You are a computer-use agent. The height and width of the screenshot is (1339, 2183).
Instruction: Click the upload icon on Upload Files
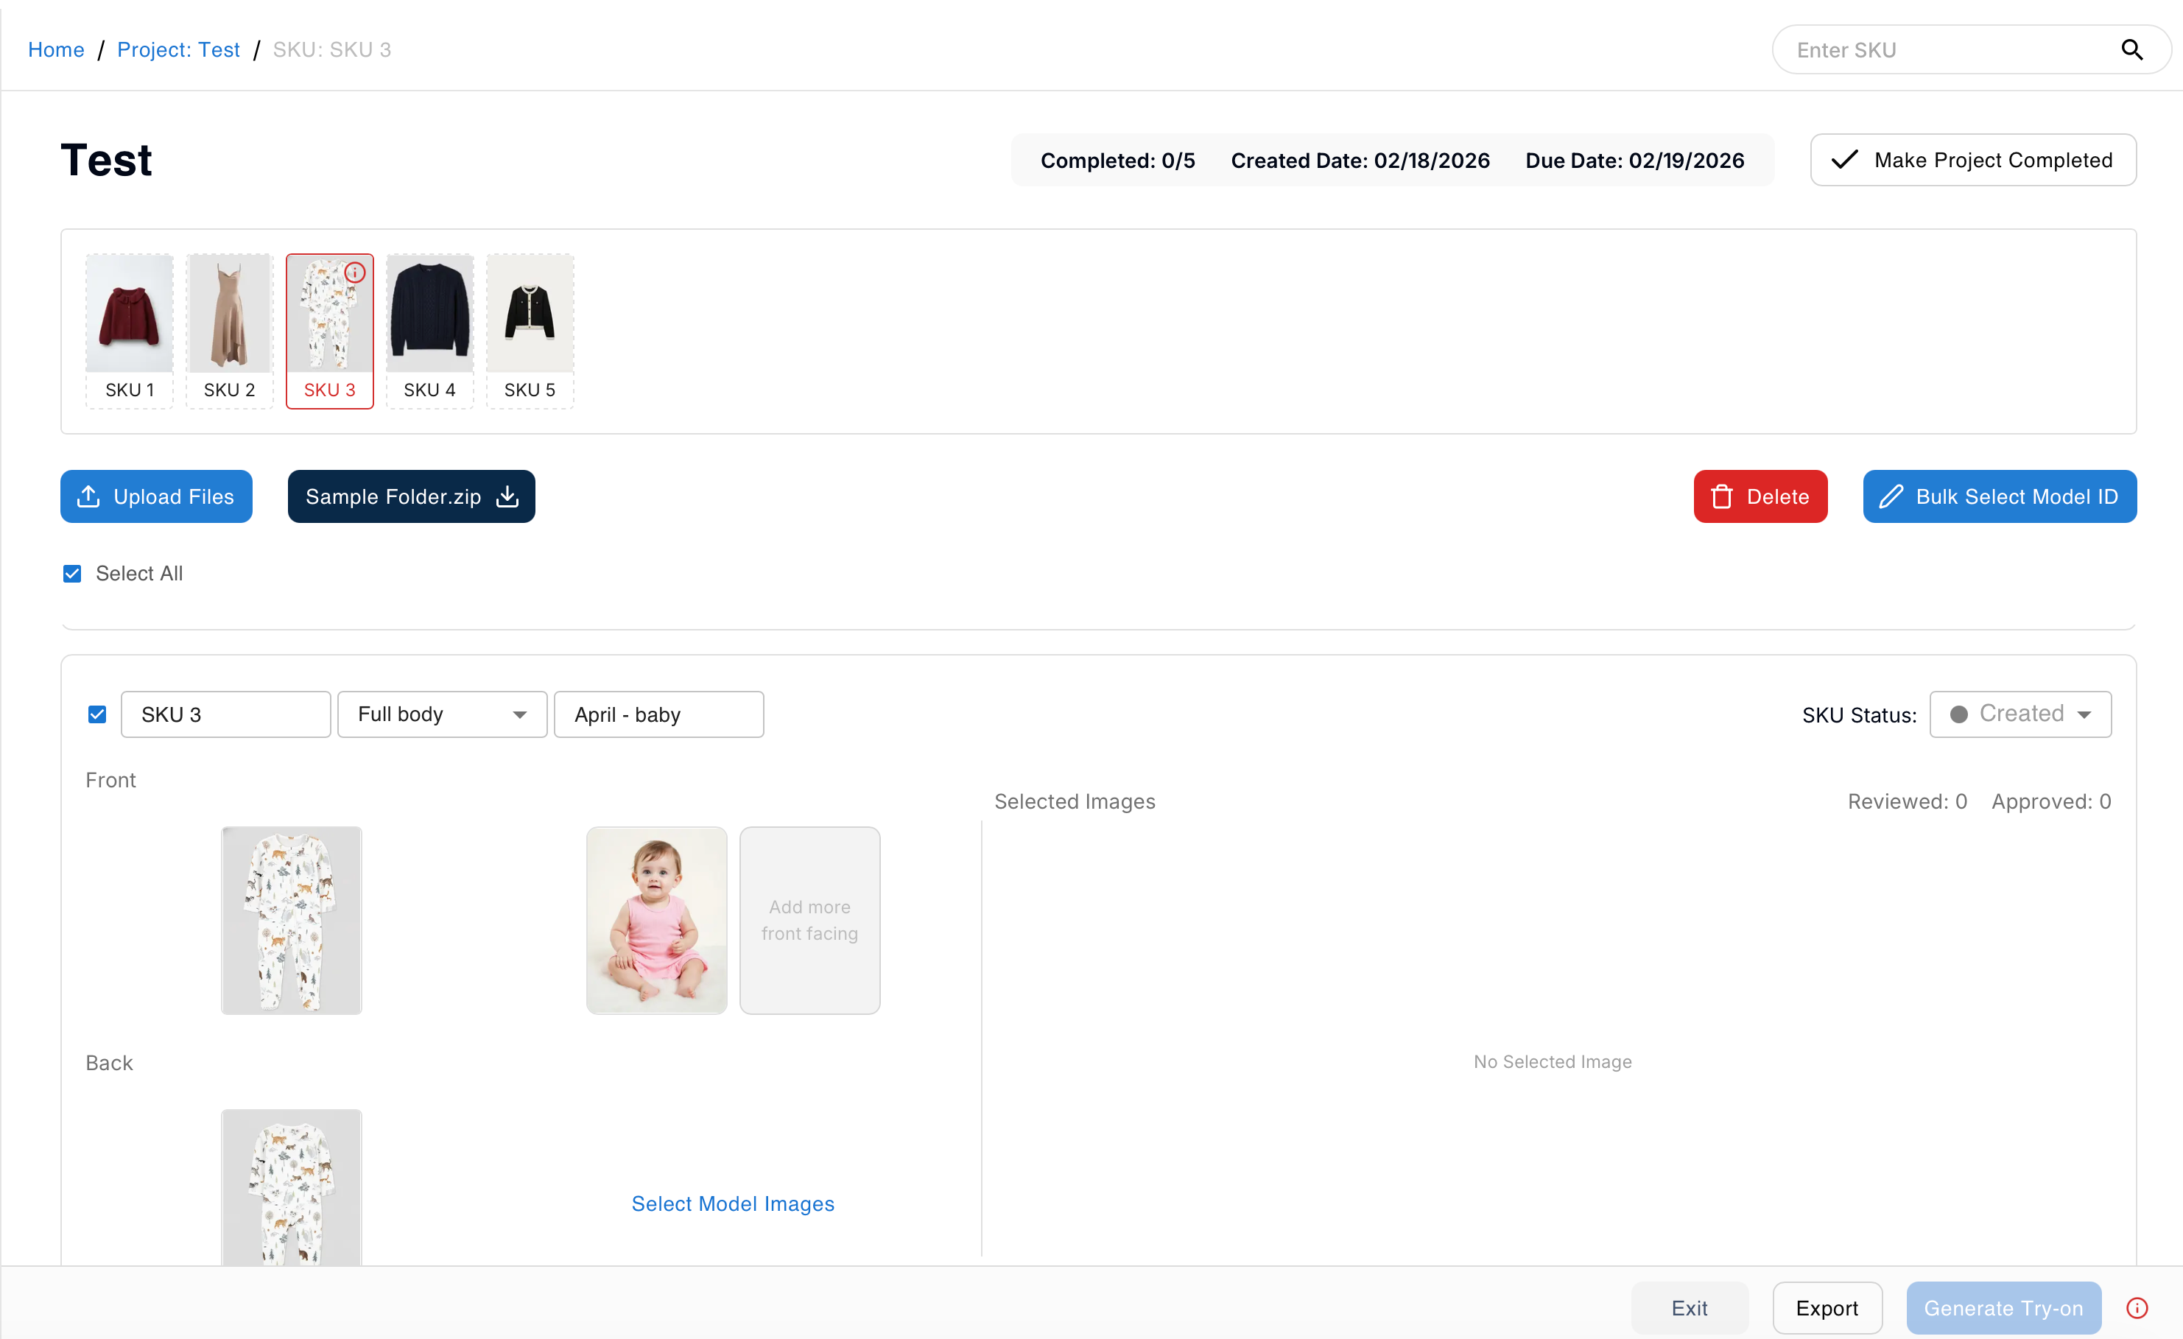[x=88, y=496]
